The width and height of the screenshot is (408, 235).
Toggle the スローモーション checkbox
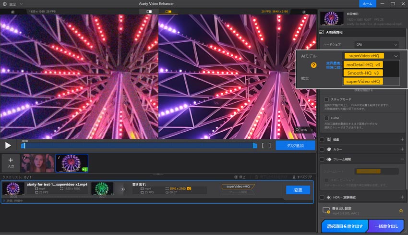[326, 180]
